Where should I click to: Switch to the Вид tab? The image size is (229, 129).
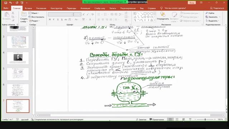[142, 8]
